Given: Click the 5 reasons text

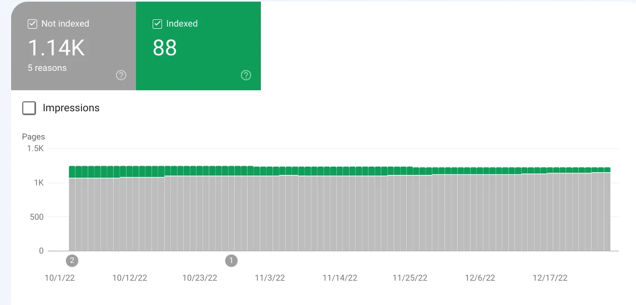Looking at the screenshot, I should pyautogui.click(x=47, y=68).
